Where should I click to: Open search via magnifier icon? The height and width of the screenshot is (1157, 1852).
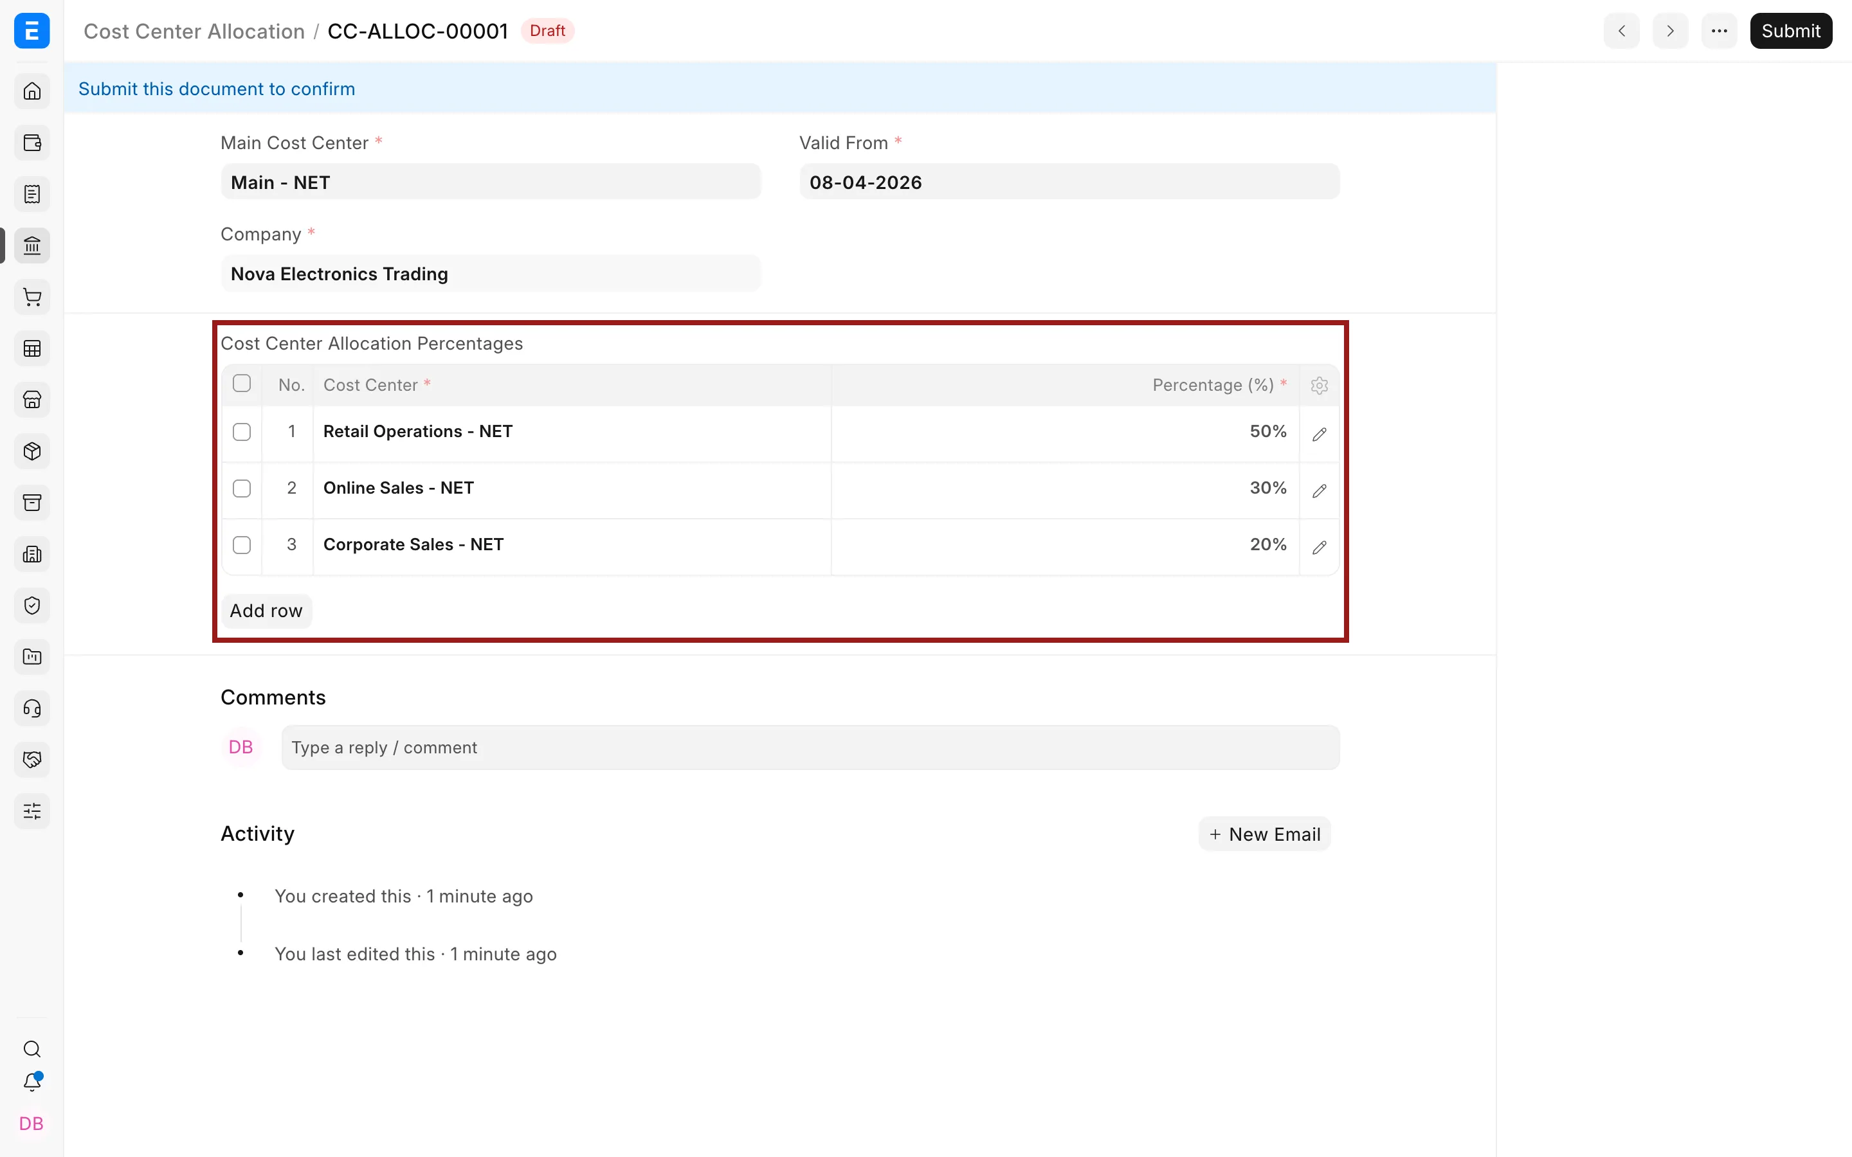[x=32, y=1049]
